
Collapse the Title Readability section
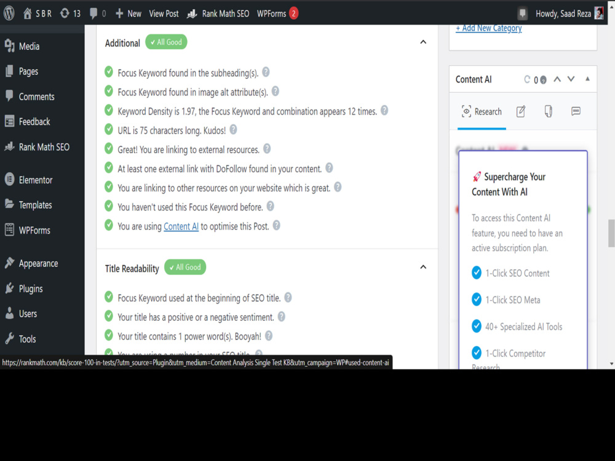423,267
